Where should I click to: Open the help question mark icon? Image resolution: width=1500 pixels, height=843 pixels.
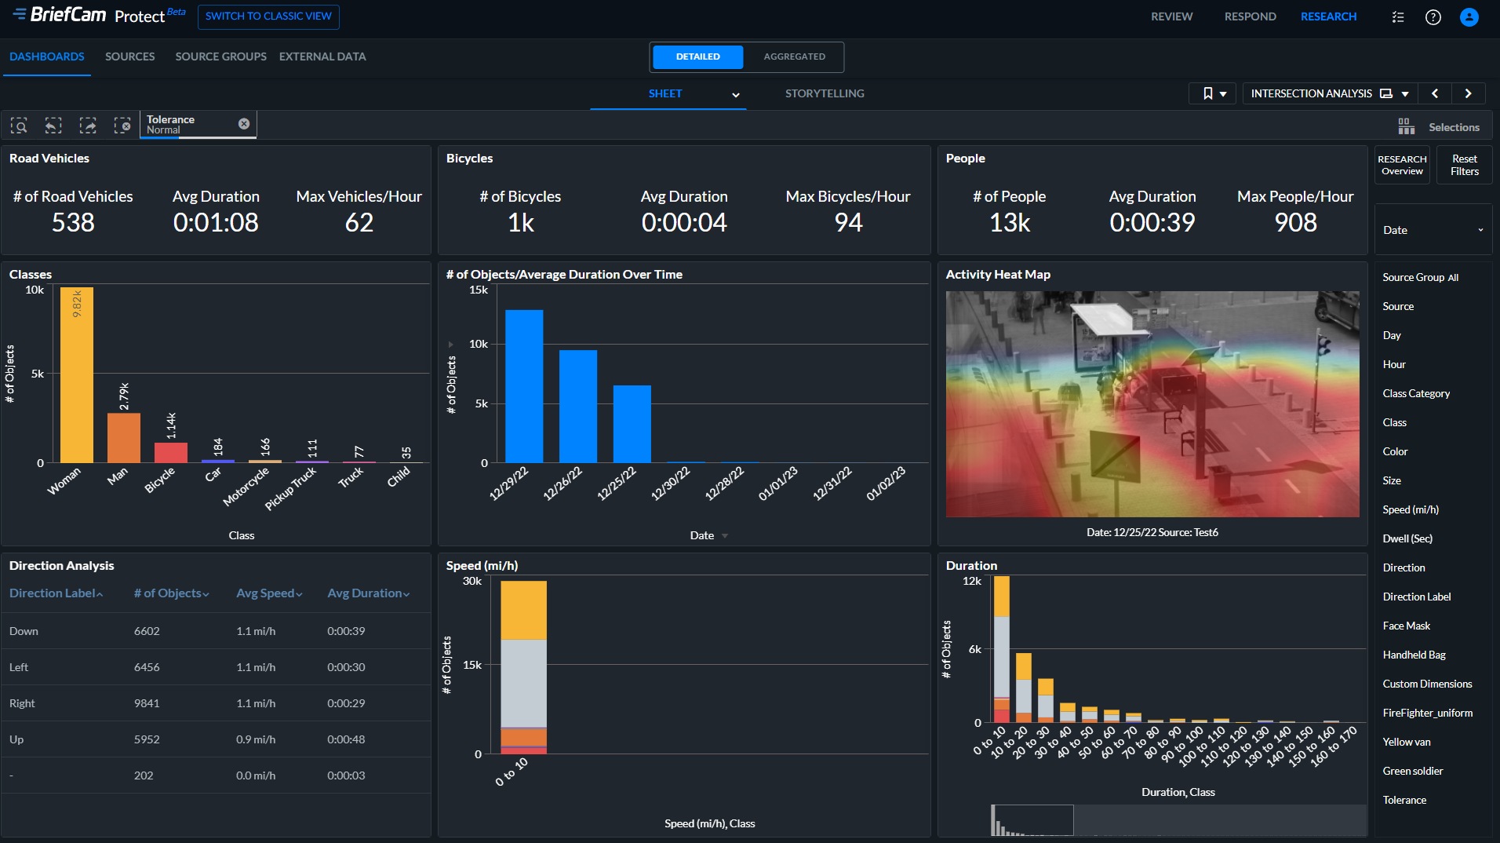(1433, 17)
